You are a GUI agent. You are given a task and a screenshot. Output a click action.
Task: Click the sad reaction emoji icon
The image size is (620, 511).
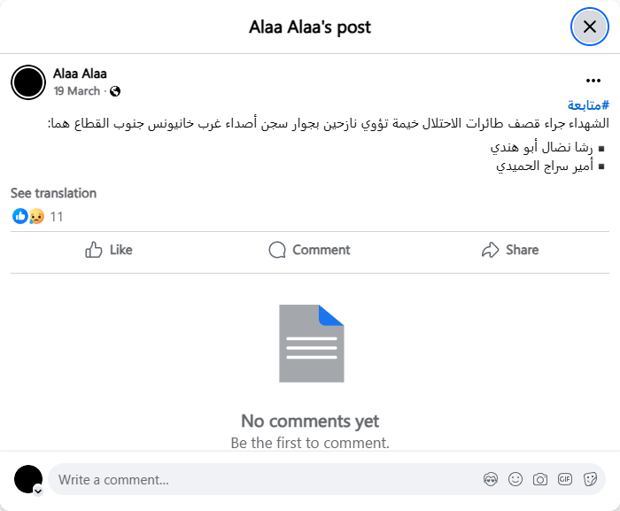click(35, 216)
